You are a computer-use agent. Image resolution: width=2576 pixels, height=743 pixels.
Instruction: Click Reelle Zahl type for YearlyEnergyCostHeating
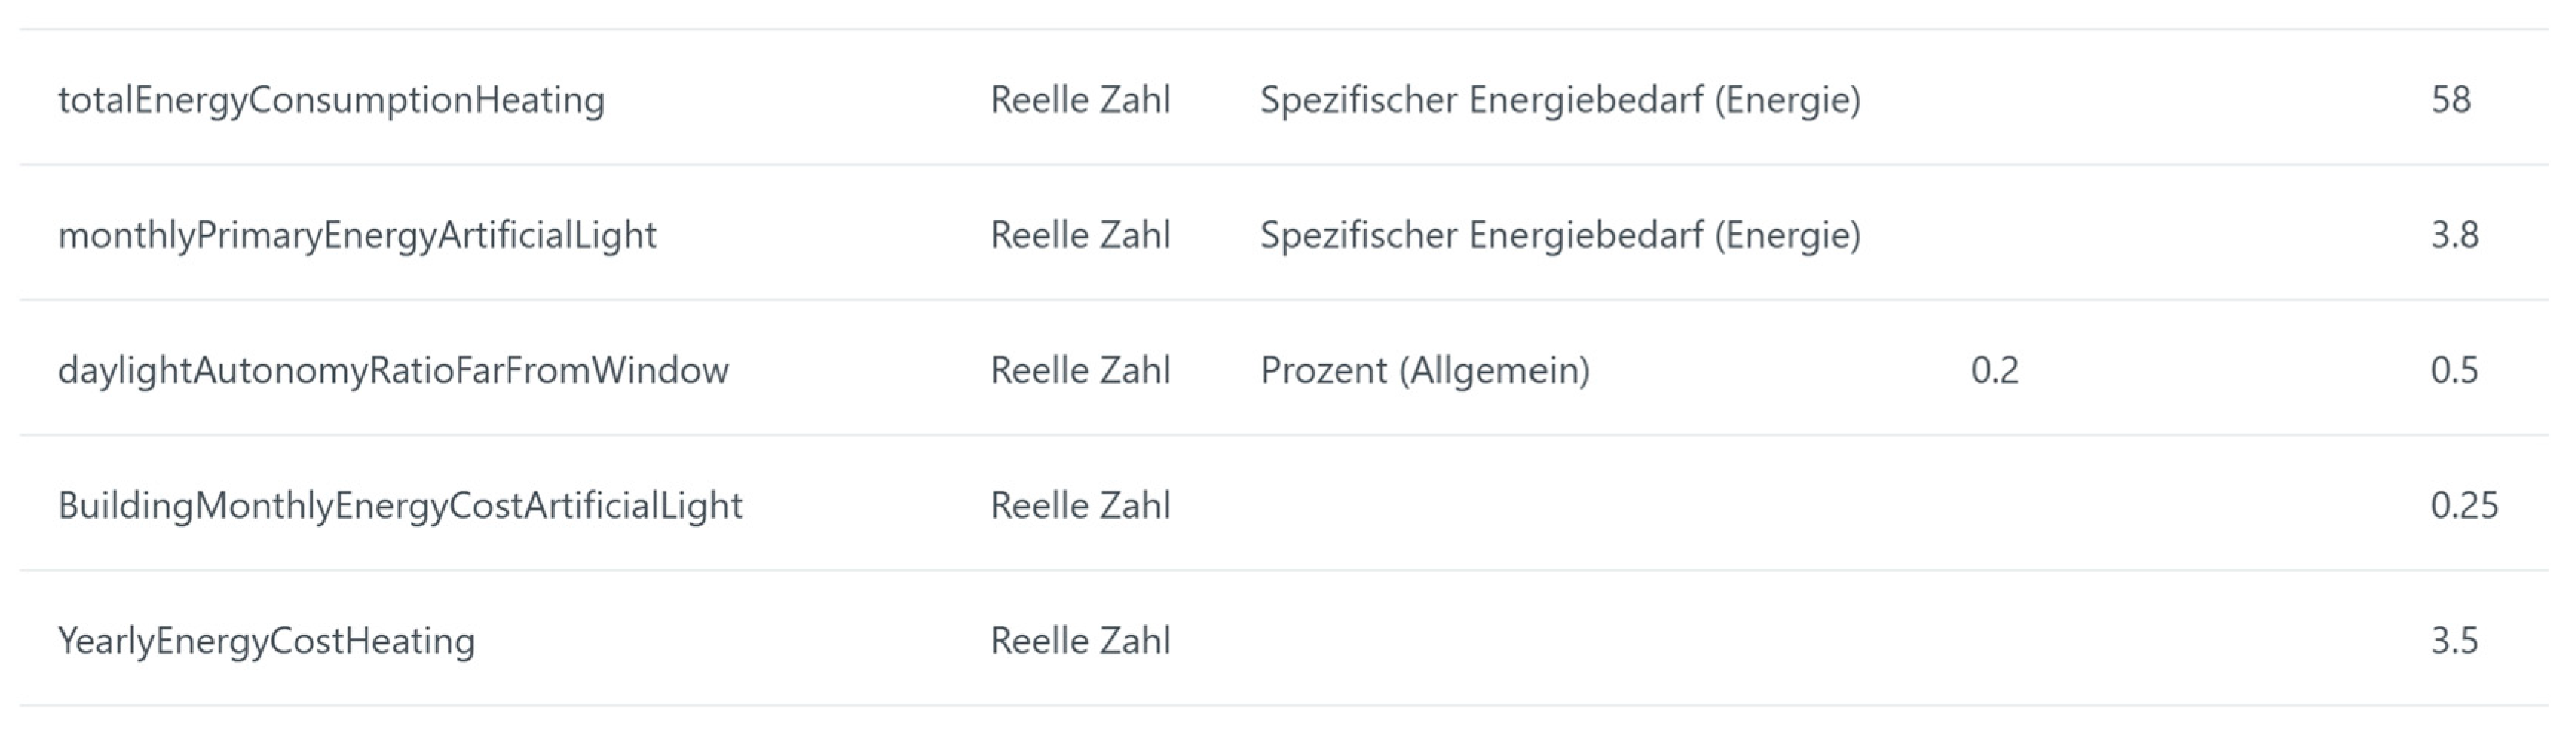tap(1080, 640)
